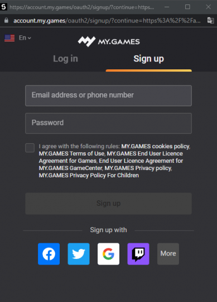Image resolution: width=217 pixels, height=302 pixels.
Task: Click the US flag language icon
Action: [x=9, y=38]
